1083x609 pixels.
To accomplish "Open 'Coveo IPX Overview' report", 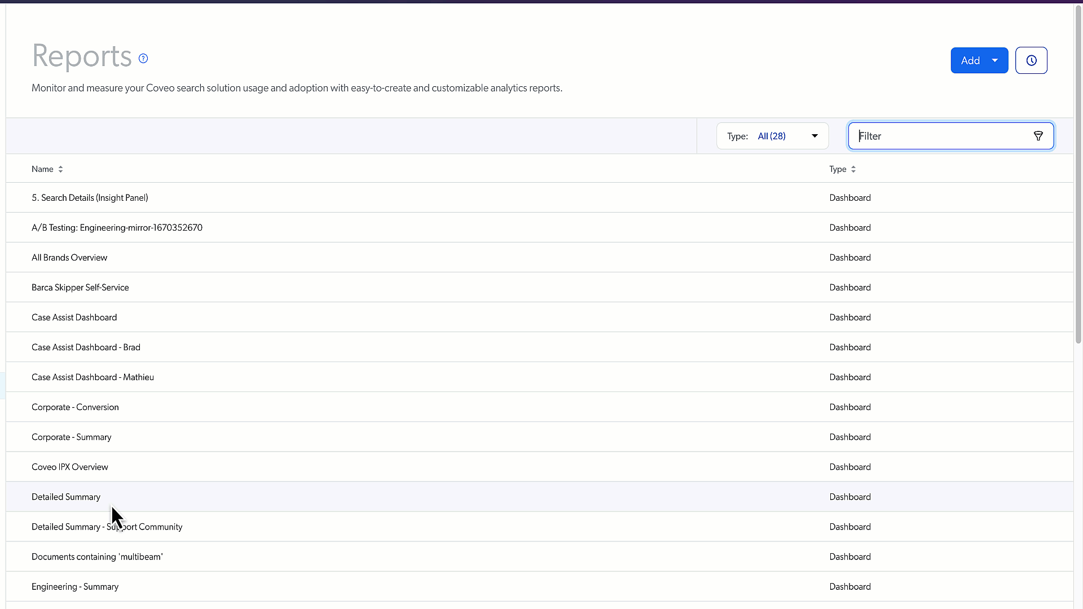I will click(x=69, y=467).
